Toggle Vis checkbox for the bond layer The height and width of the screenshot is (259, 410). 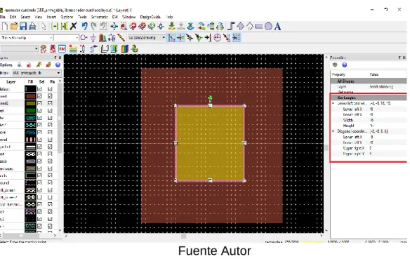click(50, 139)
